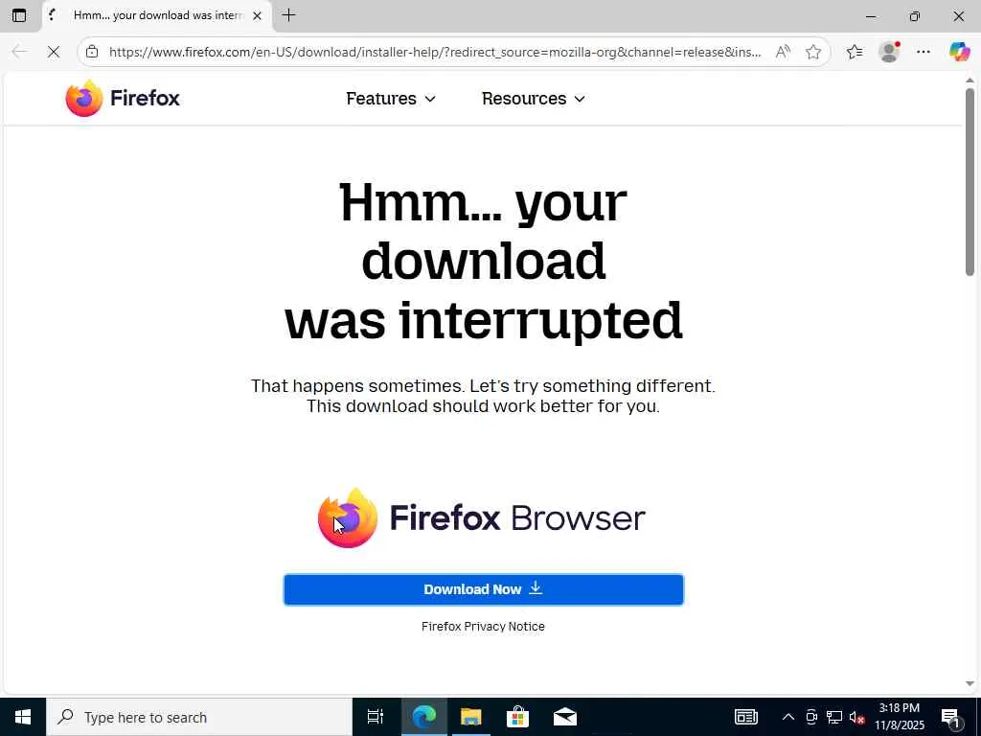Click the blue Download Now button
The image size is (981, 736).
coord(484,589)
